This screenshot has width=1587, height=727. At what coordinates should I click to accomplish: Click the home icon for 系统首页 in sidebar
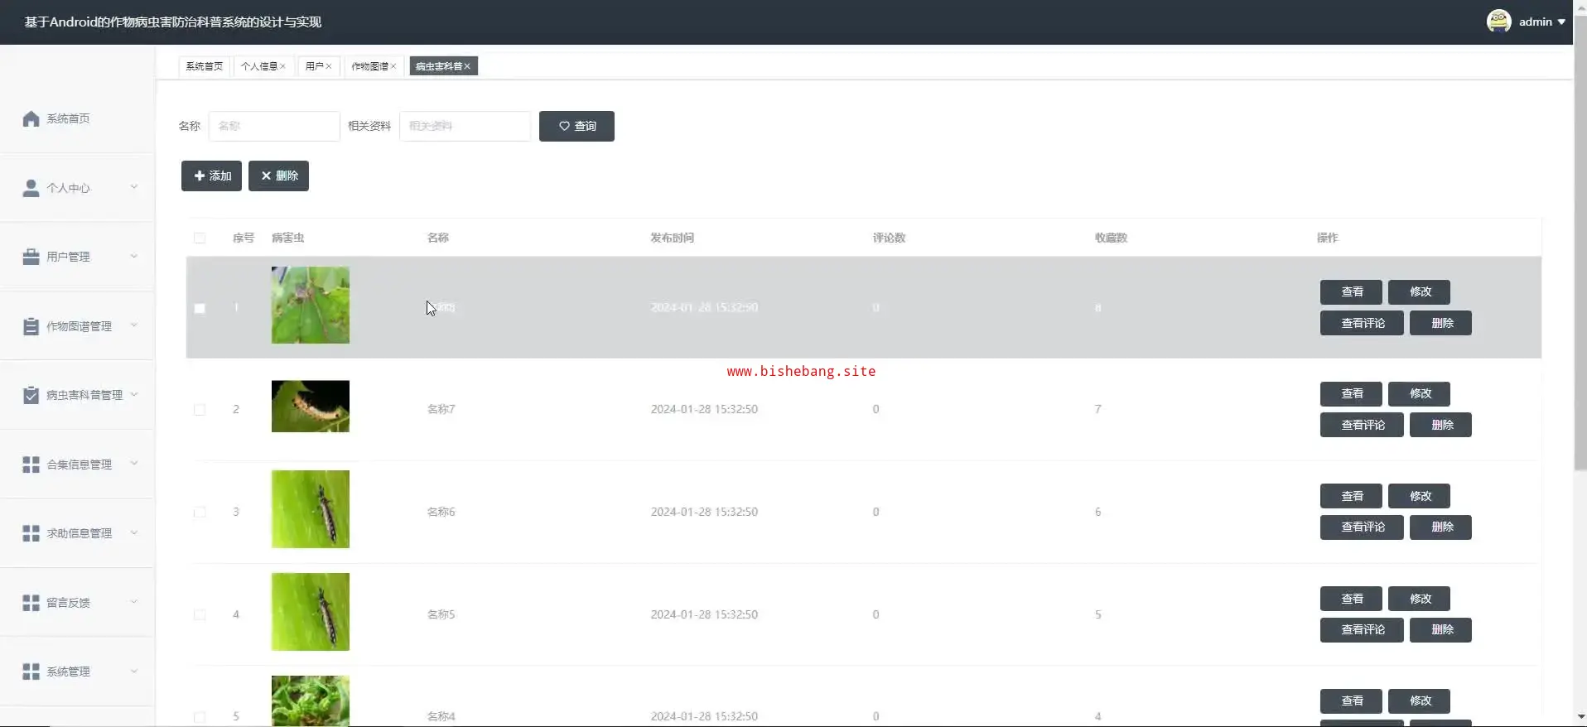coord(31,118)
